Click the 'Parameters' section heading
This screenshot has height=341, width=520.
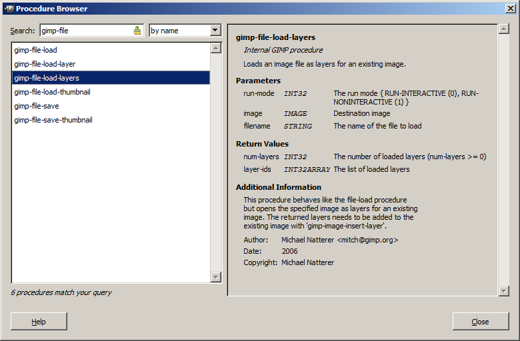point(259,81)
